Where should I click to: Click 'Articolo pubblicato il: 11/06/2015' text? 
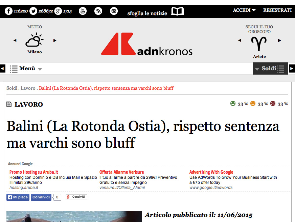point(199,215)
